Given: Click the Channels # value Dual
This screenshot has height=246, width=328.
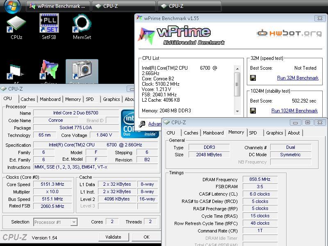Looking at the screenshot, I should pyautogui.click(x=291, y=147).
